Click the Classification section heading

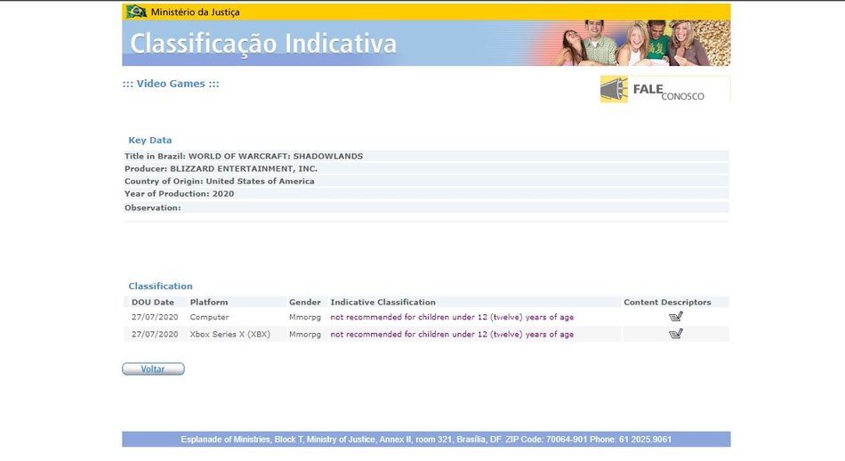160,287
